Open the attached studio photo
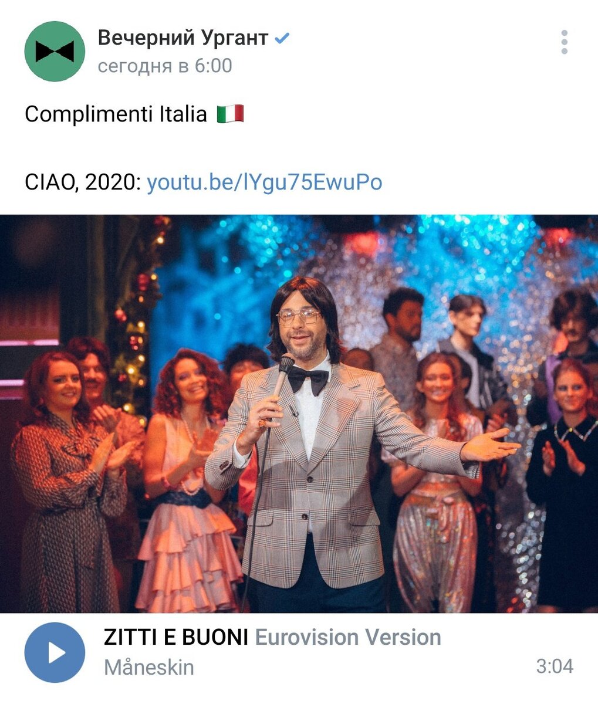 pyautogui.click(x=299, y=414)
